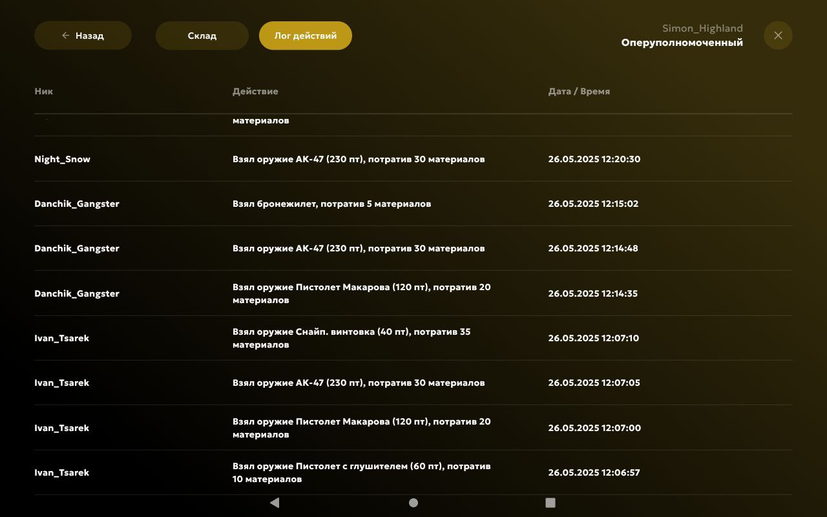Screen dimensions: 827x517
Task: Select Danchik_Gangster in the 12:14:35 row
Action: [x=77, y=293]
